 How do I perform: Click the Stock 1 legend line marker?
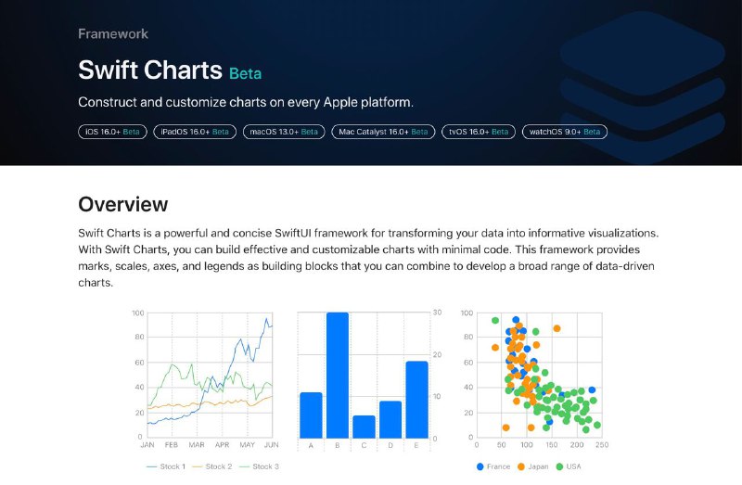click(x=151, y=466)
